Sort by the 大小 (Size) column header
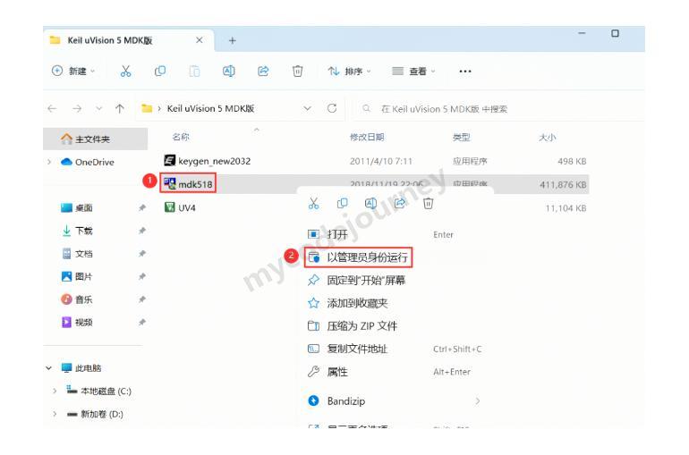 [548, 138]
